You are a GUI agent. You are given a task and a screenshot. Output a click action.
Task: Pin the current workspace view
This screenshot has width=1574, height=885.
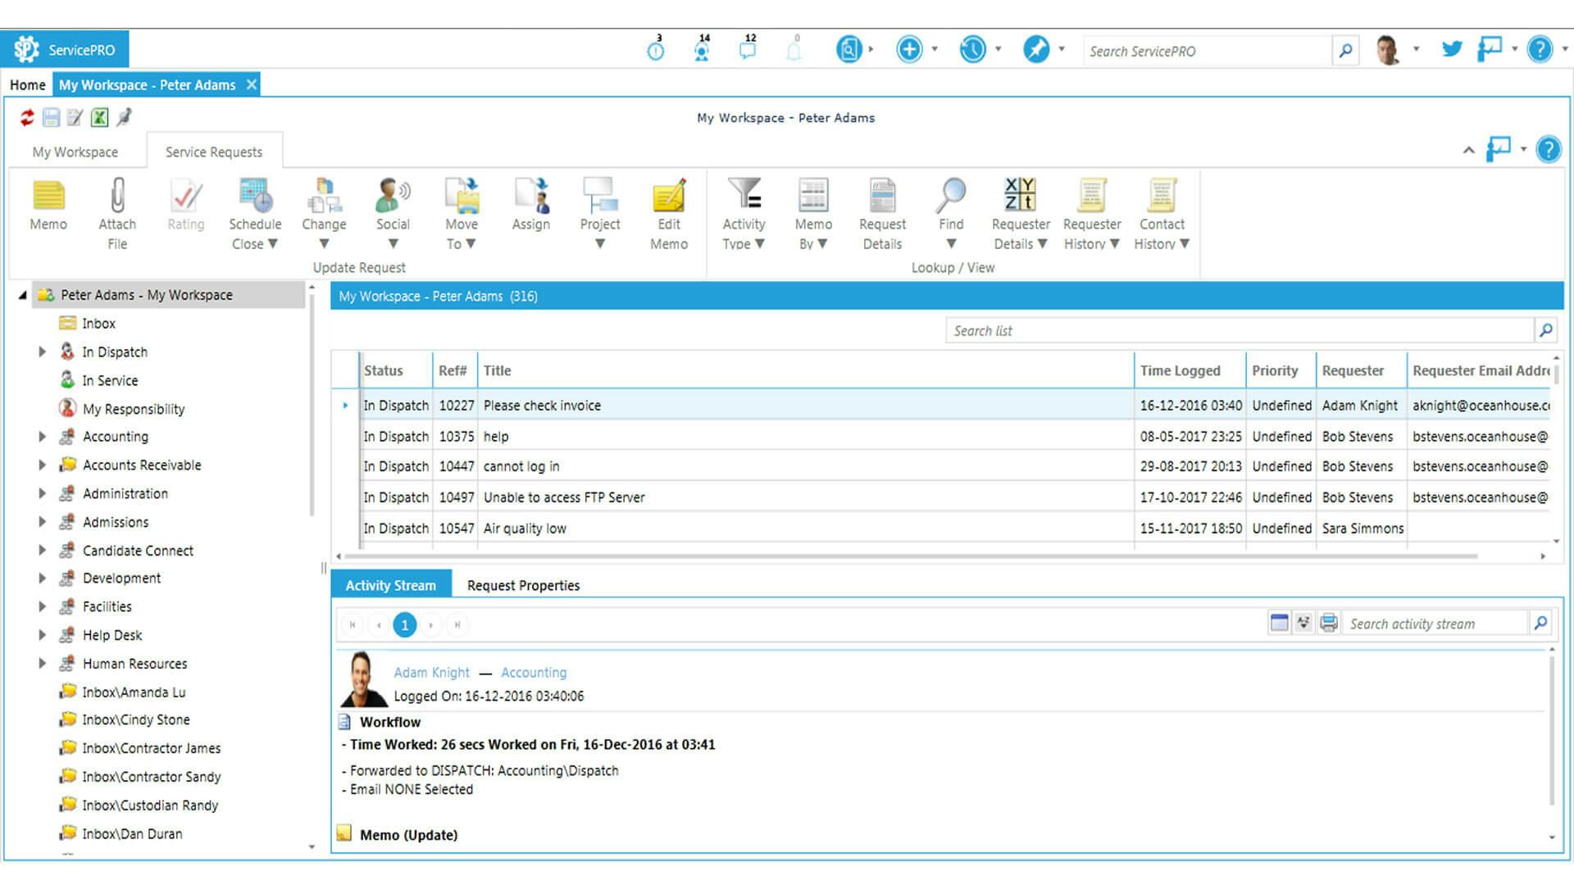(124, 117)
